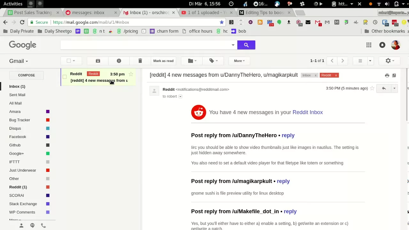Open the Labels tag dropdown

(213, 61)
